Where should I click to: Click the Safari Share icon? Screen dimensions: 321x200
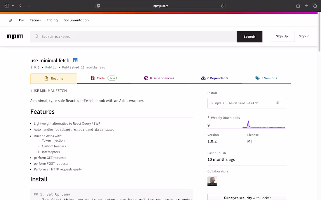click(298, 6)
